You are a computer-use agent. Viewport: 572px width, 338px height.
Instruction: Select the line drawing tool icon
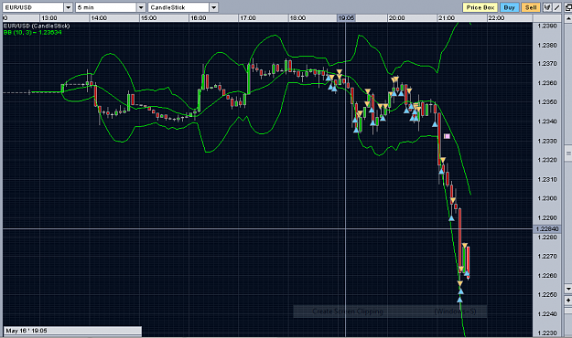(x=556, y=7)
